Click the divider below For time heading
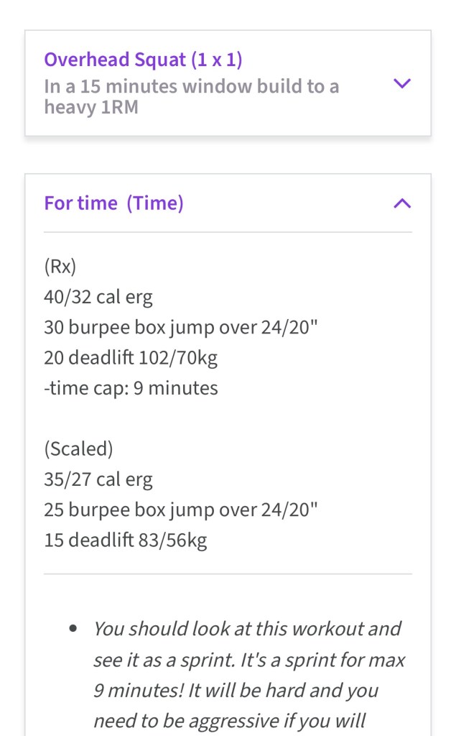 228,232
